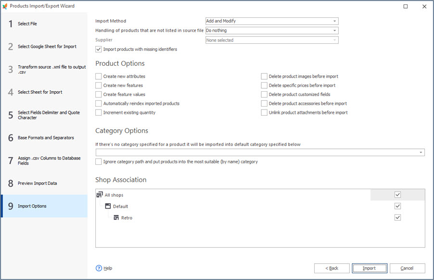
Task: Open the Help link
Action: click(108, 268)
